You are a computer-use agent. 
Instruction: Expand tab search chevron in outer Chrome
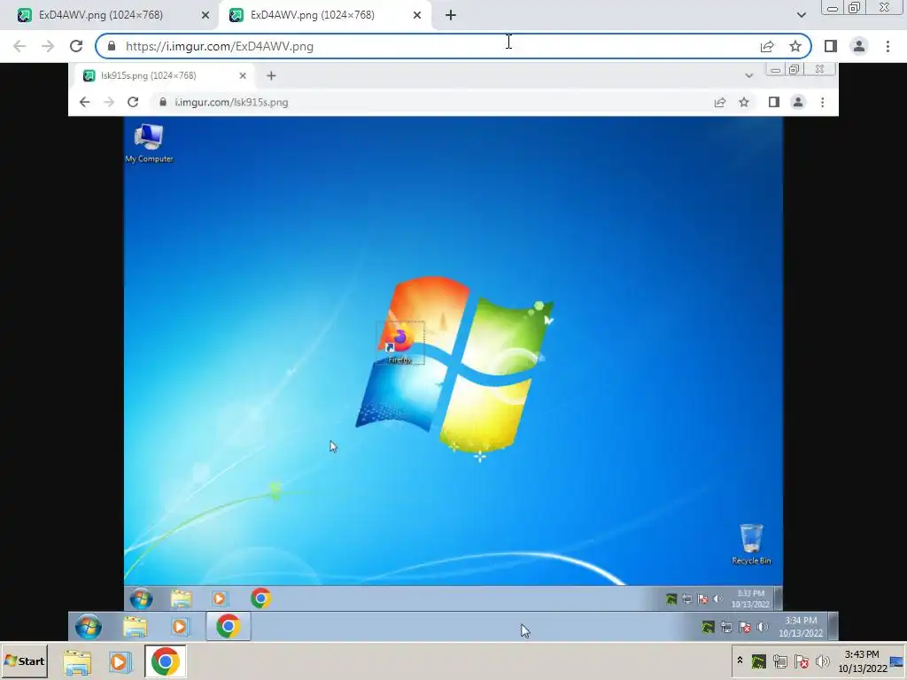point(801,15)
